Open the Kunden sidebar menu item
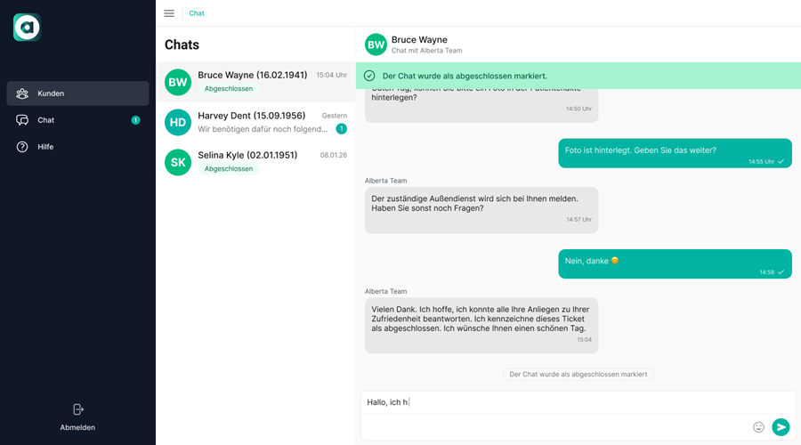The width and height of the screenshot is (801, 445). click(x=77, y=93)
